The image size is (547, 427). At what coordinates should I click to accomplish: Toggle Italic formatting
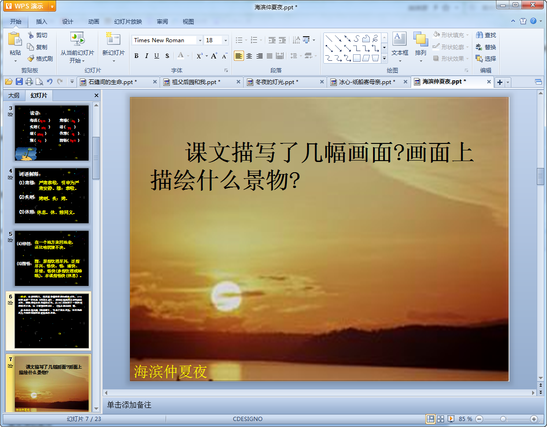point(147,56)
